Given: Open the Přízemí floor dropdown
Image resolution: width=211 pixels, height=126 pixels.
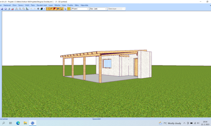Looking at the screenshot, I should tap(80, 9).
